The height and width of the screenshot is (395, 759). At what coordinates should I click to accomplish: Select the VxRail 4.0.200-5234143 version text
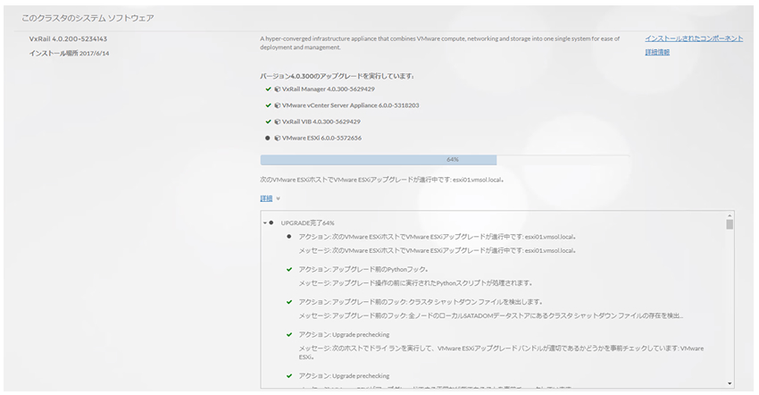[x=68, y=38]
